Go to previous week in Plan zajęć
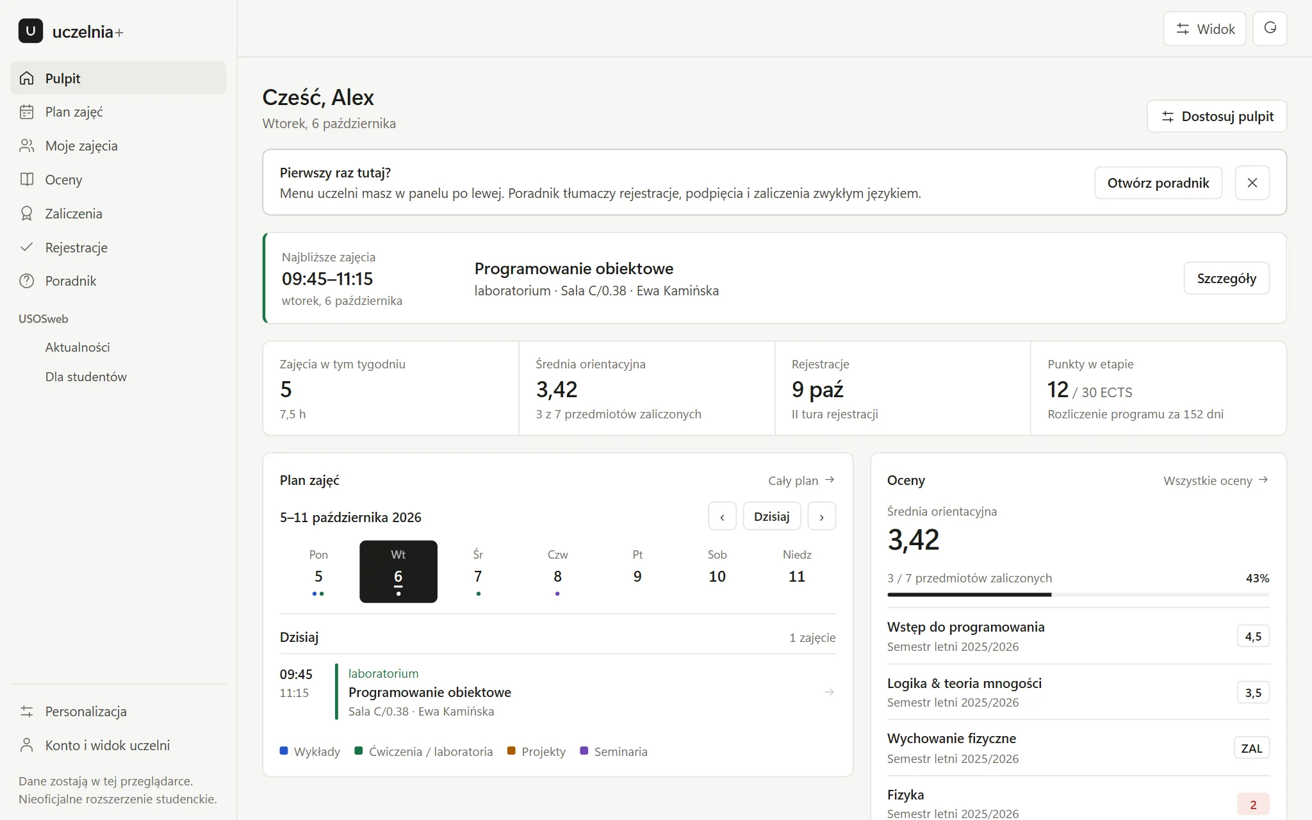 click(722, 516)
